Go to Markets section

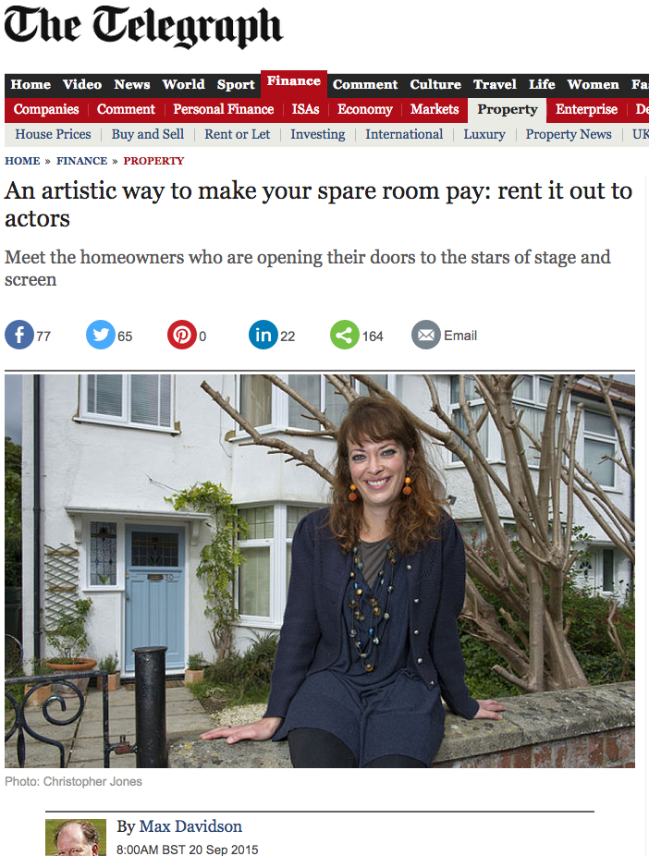click(x=435, y=109)
